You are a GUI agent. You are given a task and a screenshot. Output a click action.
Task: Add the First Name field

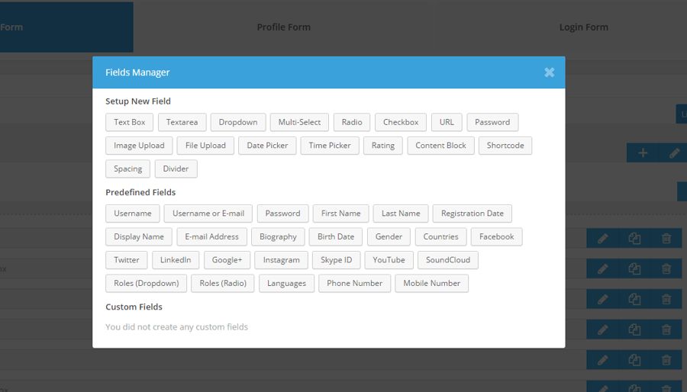(x=341, y=214)
